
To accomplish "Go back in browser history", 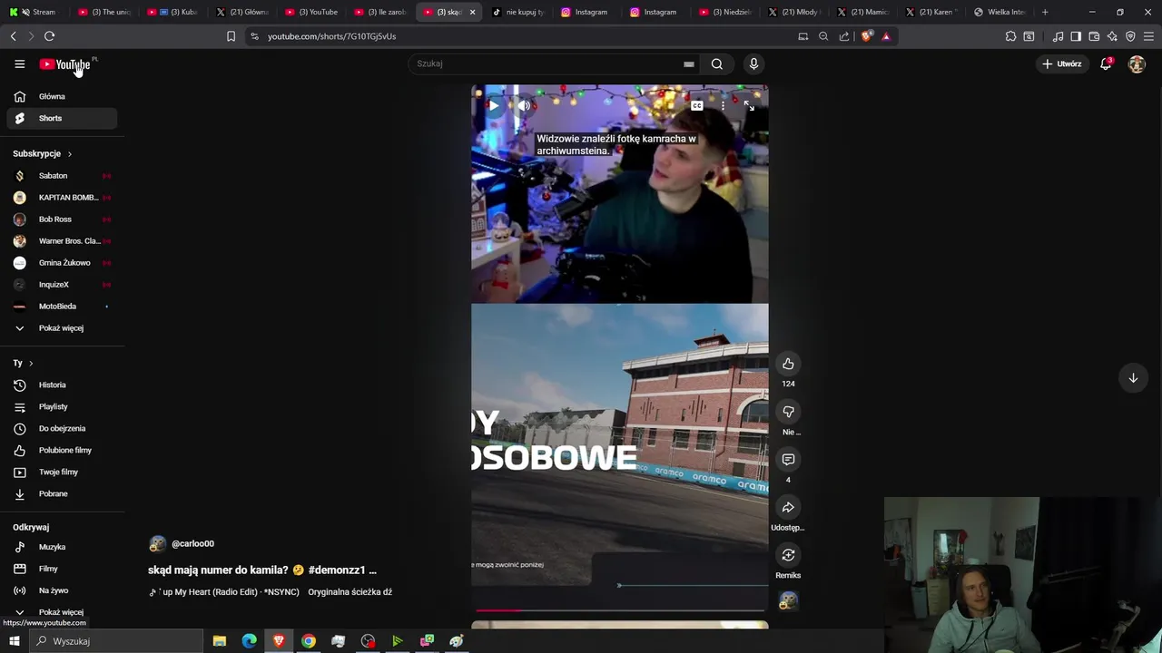I will click(x=13, y=36).
